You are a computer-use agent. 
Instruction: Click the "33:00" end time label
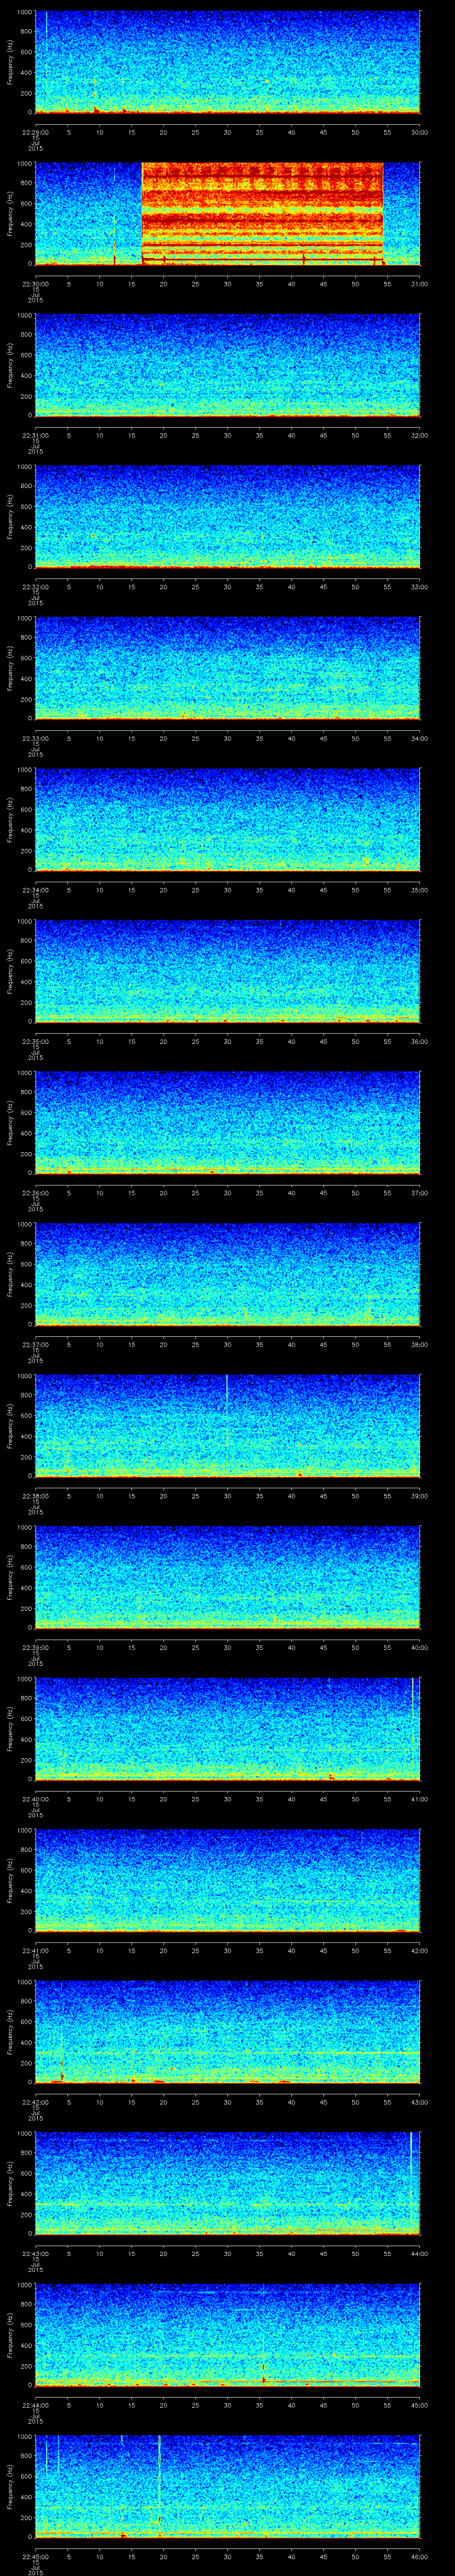click(420, 587)
